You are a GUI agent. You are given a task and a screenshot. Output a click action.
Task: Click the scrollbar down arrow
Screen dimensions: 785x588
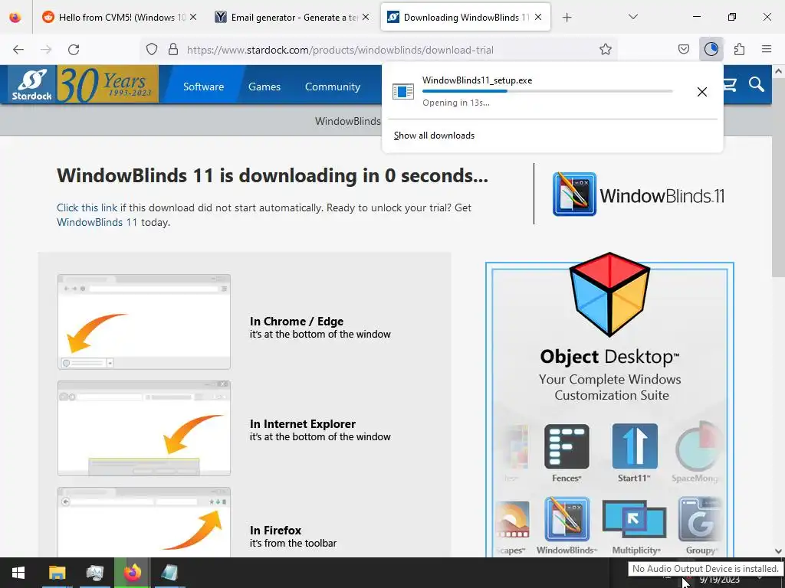pos(779,551)
